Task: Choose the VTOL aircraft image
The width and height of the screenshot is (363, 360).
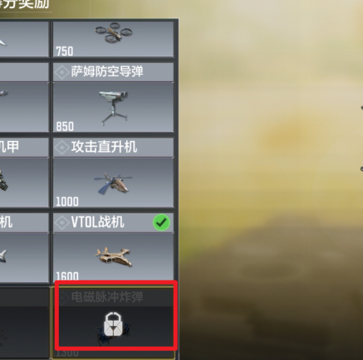Action: (x=114, y=256)
